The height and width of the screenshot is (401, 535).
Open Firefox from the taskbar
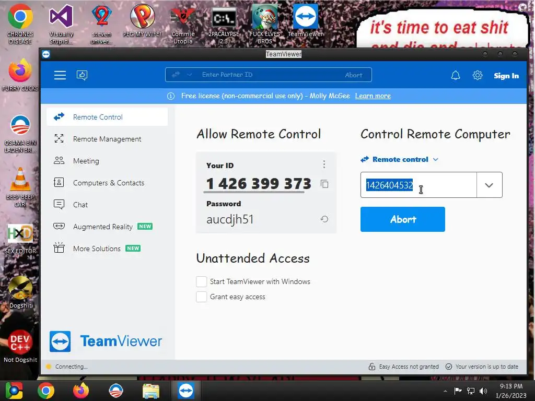pos(81,391)
